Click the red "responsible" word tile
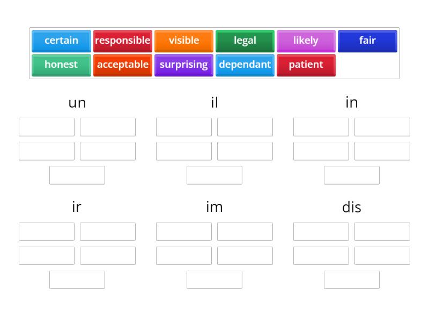 pyautogui.click(x=122, y=41)
